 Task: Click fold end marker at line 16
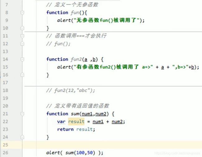(22, 75)
